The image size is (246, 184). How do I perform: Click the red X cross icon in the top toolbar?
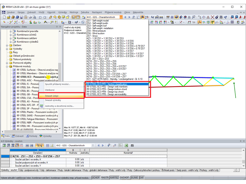[x=212, y=17]
